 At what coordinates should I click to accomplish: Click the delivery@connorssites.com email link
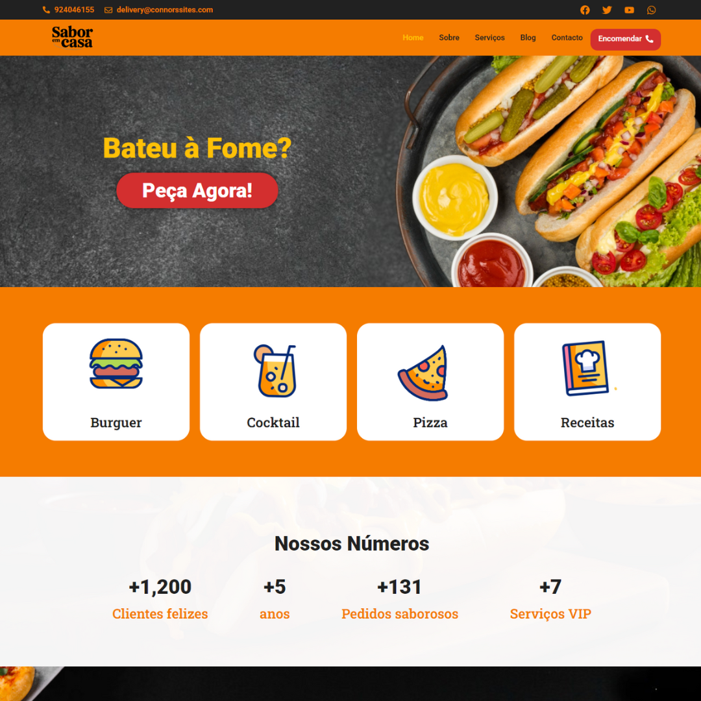(x=164, y=10)
